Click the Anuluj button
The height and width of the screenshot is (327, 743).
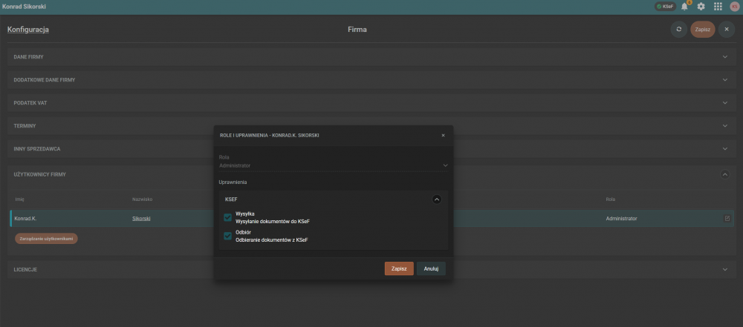pos(431,269)
